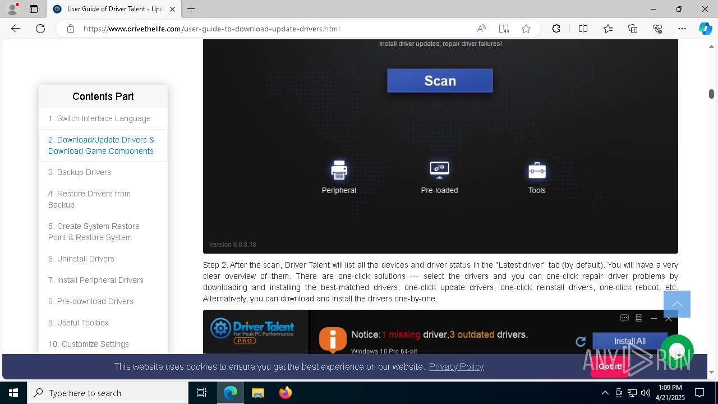Viewport: 718px width, 404px height.
Task: Open the Collections icon
Action: [633, 29]
